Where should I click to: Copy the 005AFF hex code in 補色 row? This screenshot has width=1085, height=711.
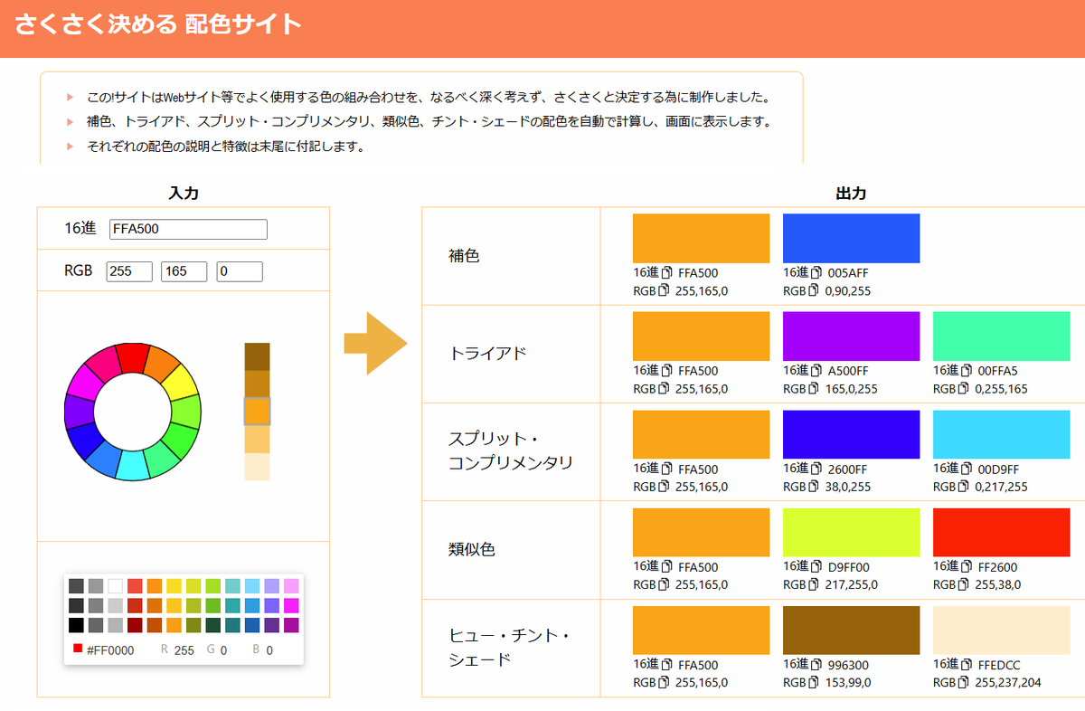click(x=817, y=272)
